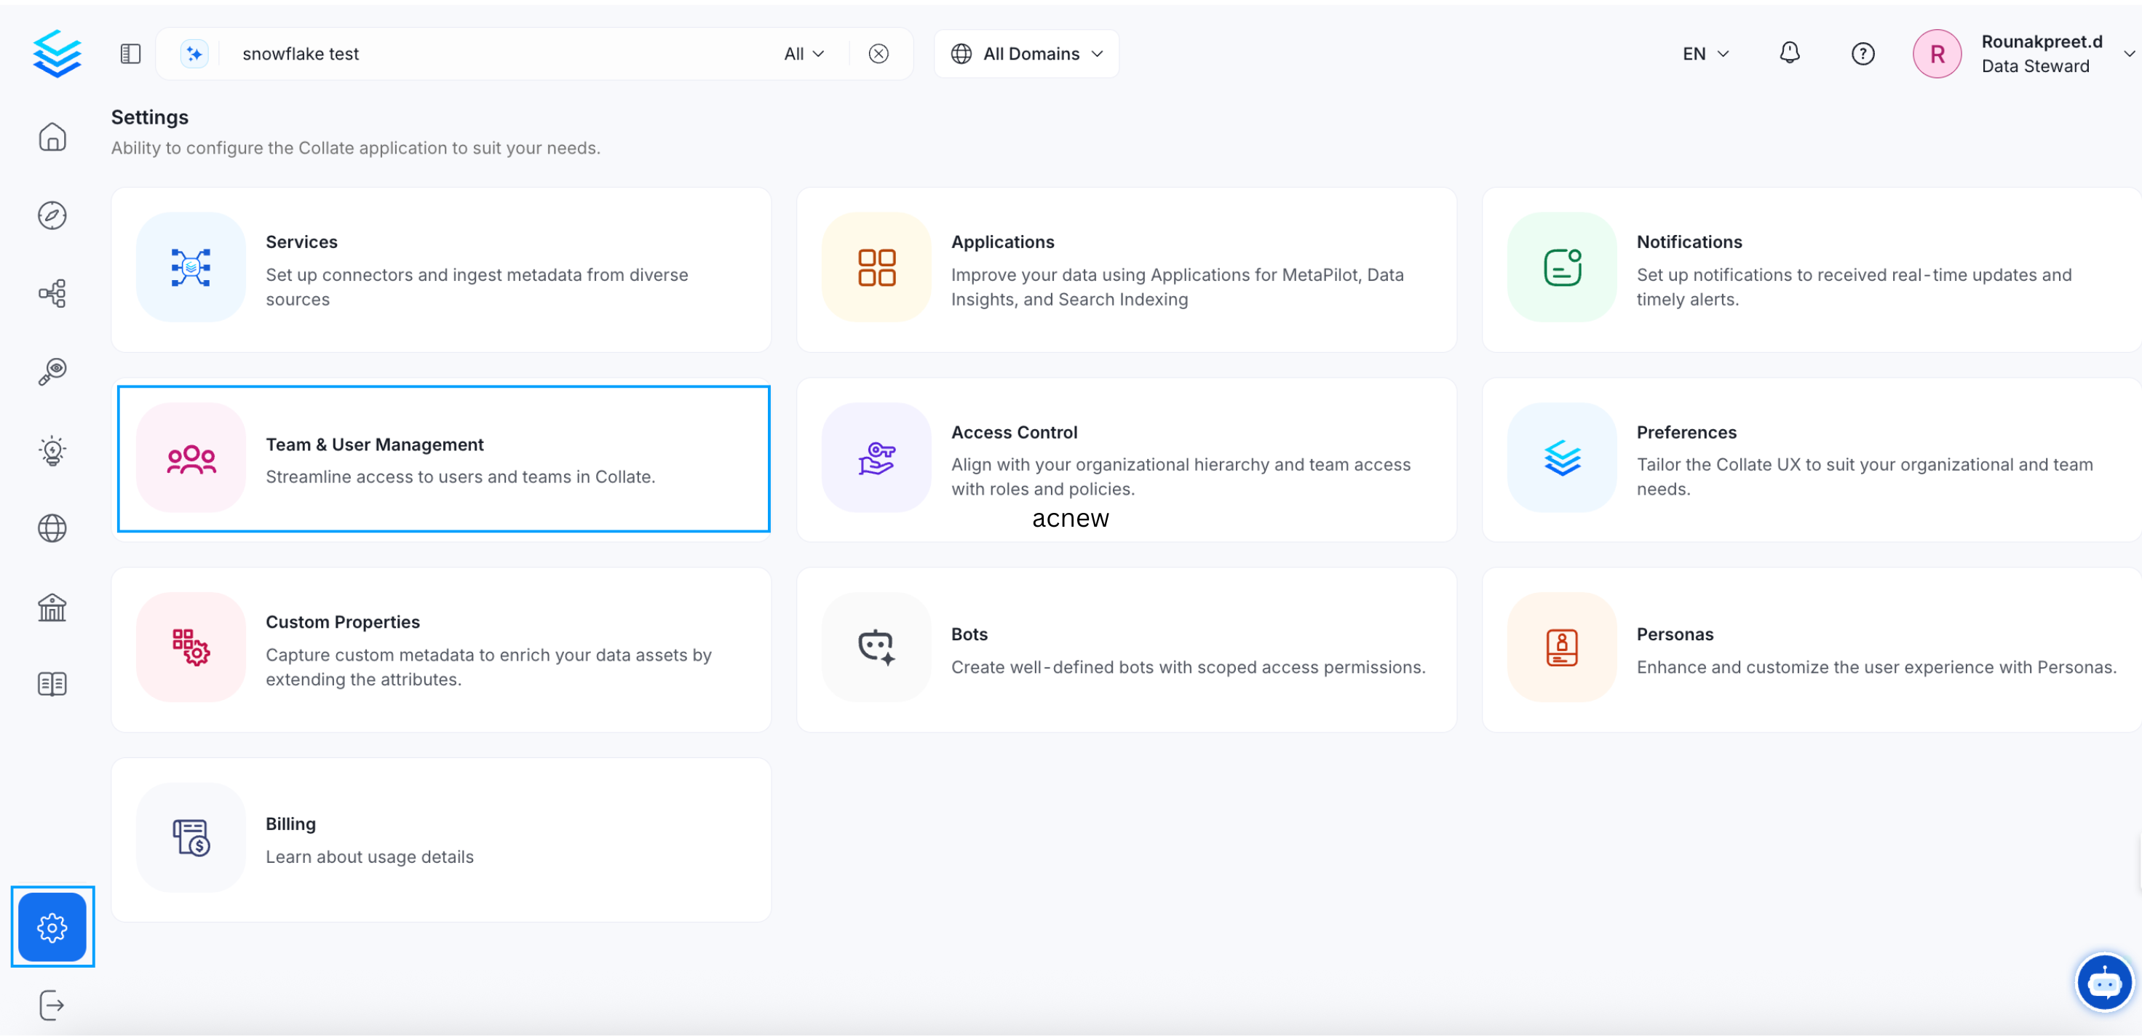Screen dimensions: 2142x1036
Task: Click the Domains globe sidebar icon
Action: 52,528
